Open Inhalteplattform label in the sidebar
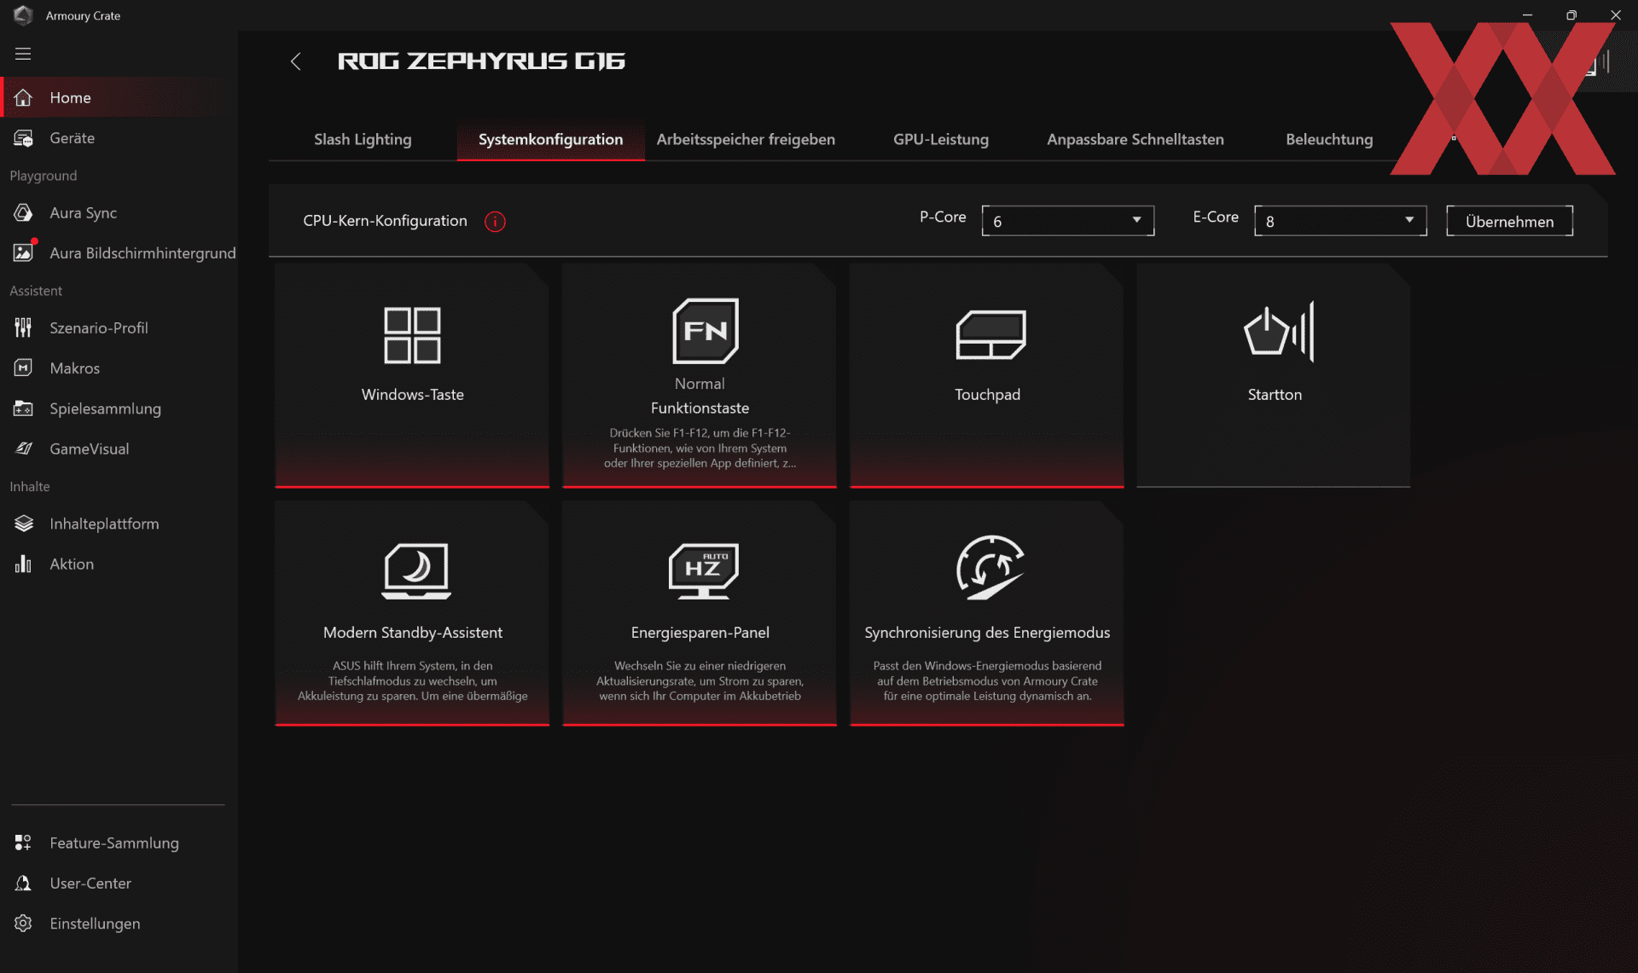This screenshot has width=1638, height=973. tap(104, 524)
